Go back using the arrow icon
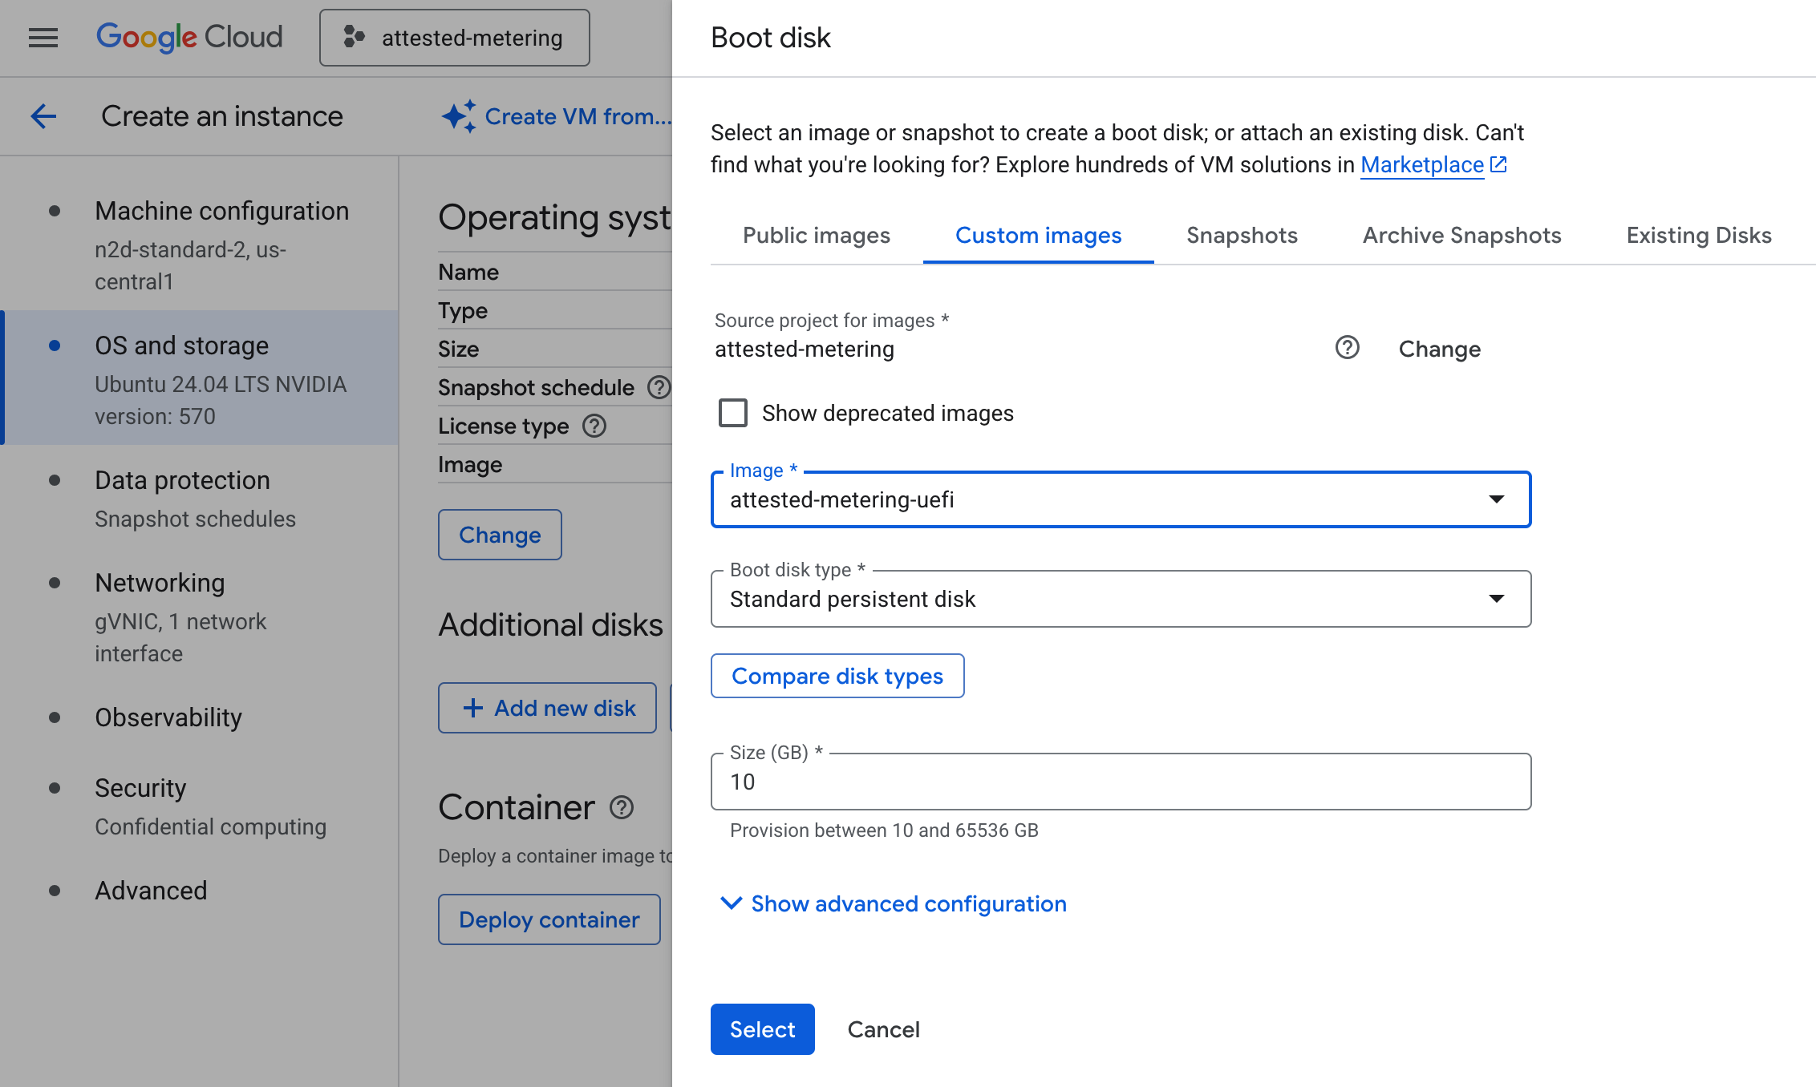The height and width of the screenshot is (1087, 1816). click(43, 116)
